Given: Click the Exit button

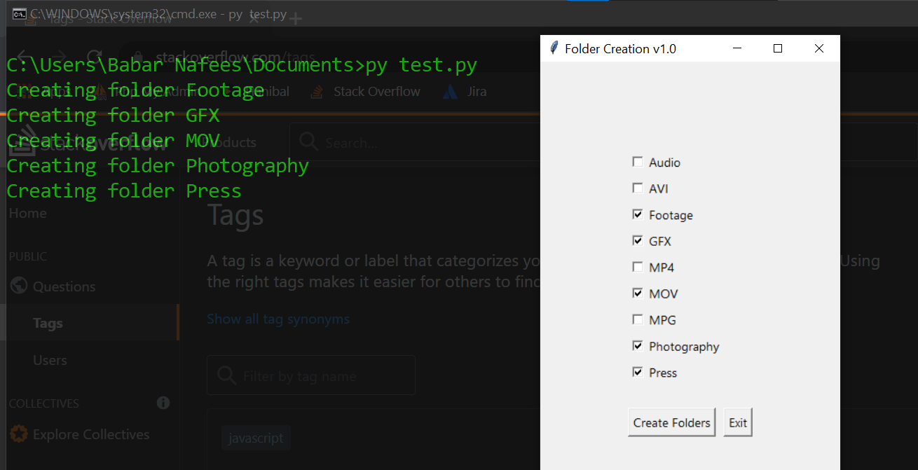Looking at the screenshot, I should 738,422.
